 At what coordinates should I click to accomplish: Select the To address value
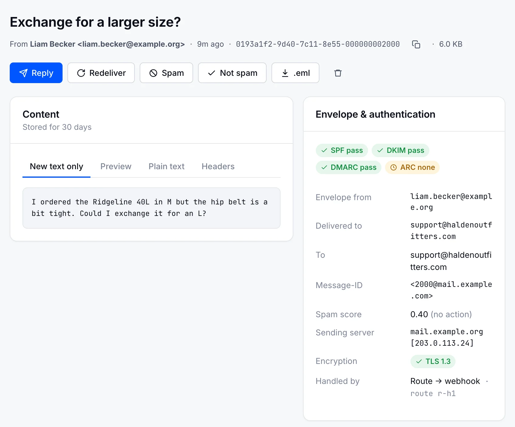[x=451, y=261]
